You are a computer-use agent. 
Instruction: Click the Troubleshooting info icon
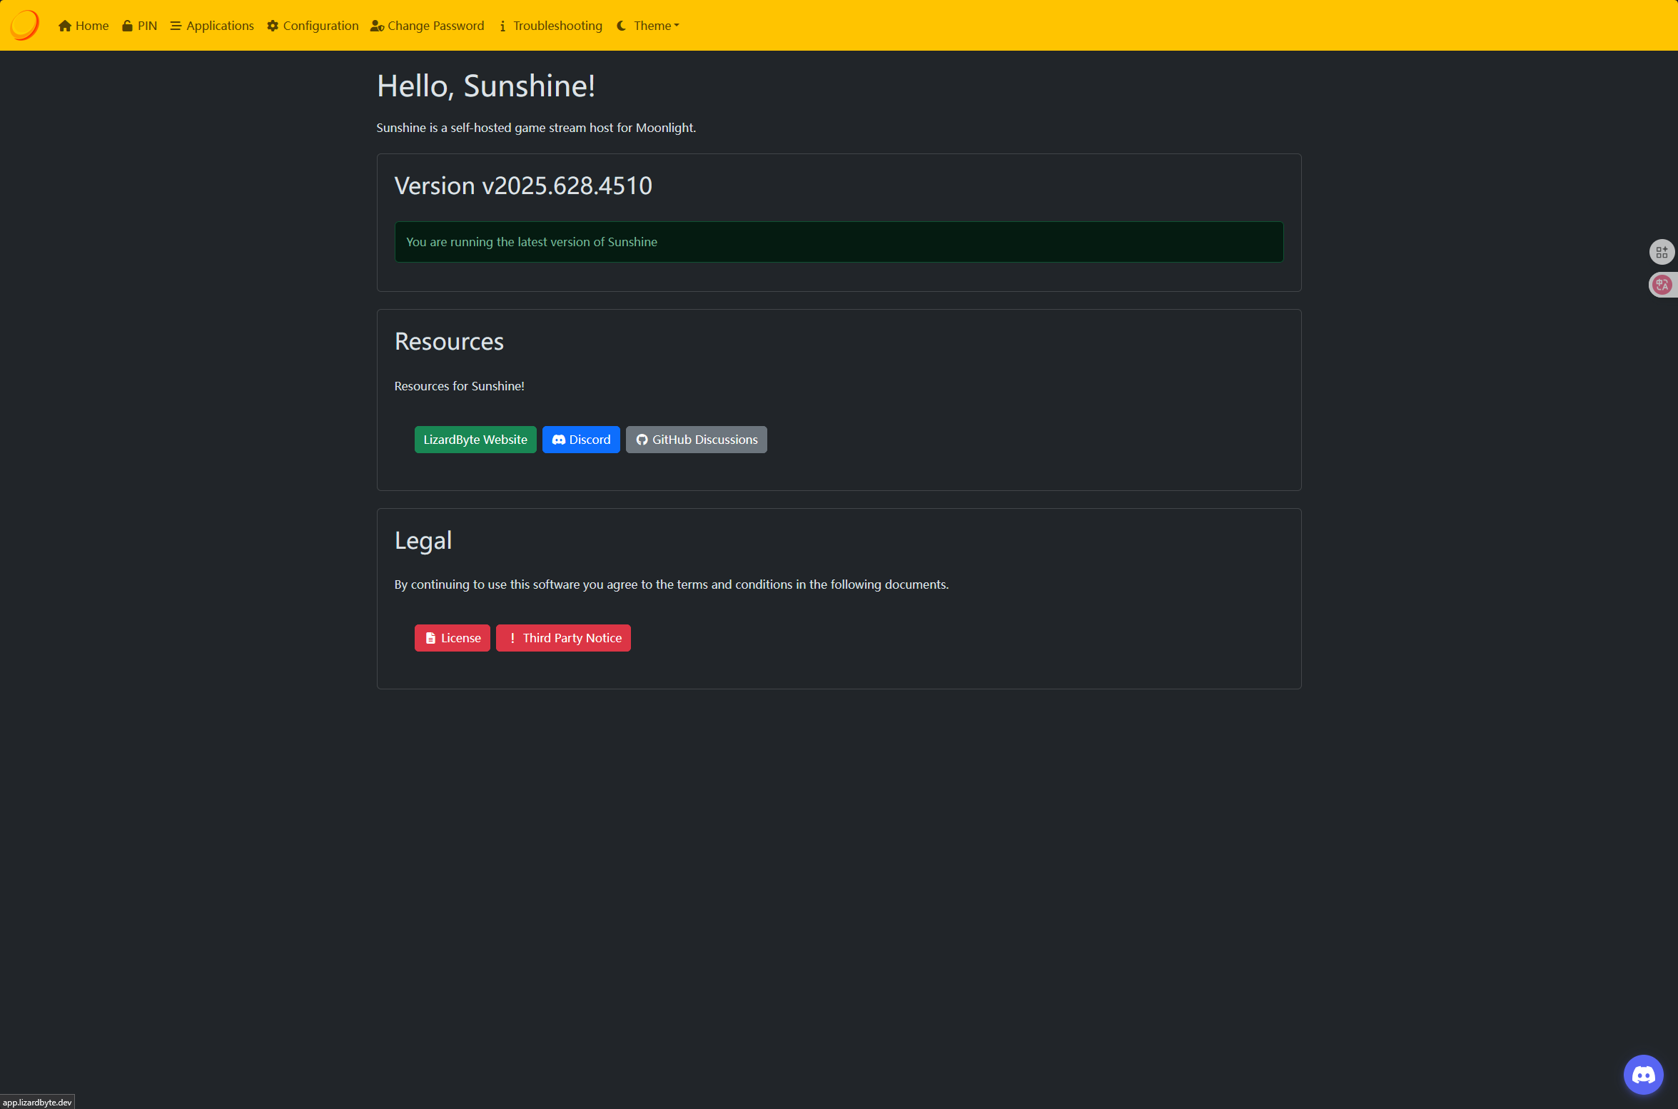click(x=502, y=26)
